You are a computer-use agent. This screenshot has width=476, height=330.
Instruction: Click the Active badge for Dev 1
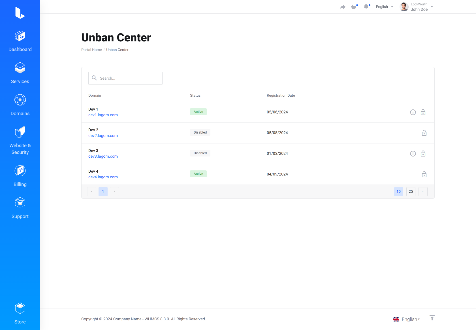(x=198, y=112)
